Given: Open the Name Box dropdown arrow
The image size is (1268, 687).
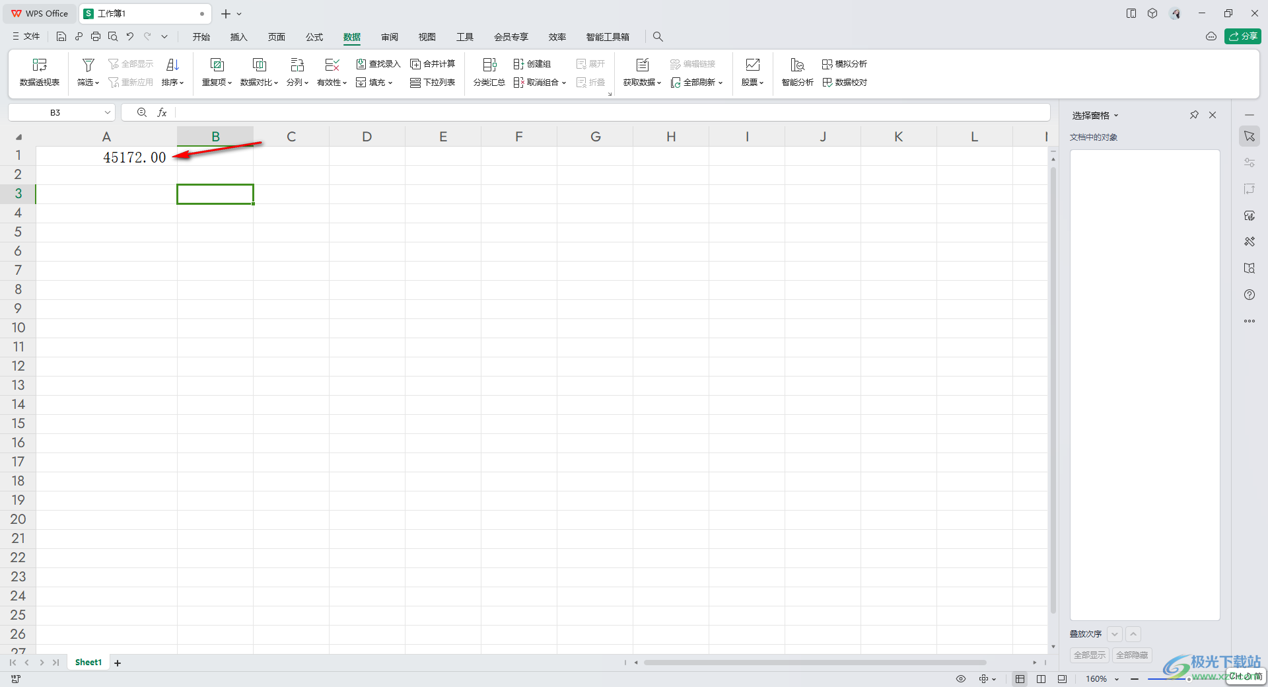Looking at the screenshot, I should click(x=107, y=113).
